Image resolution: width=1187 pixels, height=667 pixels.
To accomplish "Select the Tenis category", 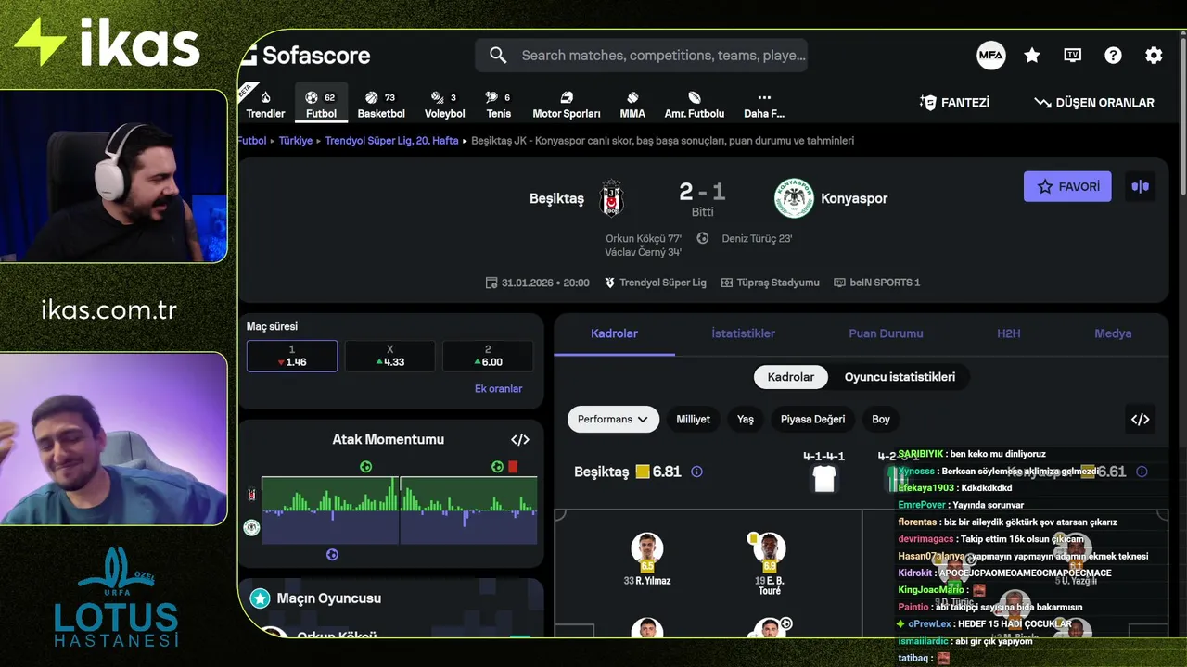I will 498,105.
